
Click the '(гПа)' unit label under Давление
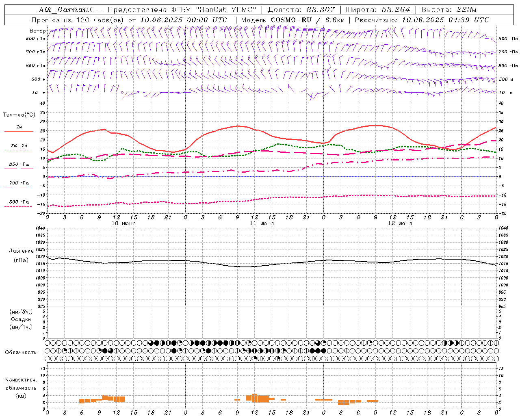click(21, 260)
